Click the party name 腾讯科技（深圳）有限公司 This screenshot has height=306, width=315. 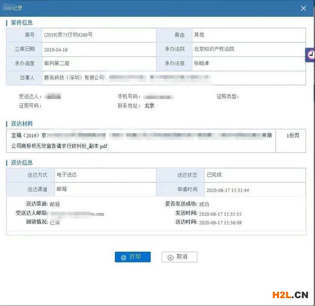(74, 78)
